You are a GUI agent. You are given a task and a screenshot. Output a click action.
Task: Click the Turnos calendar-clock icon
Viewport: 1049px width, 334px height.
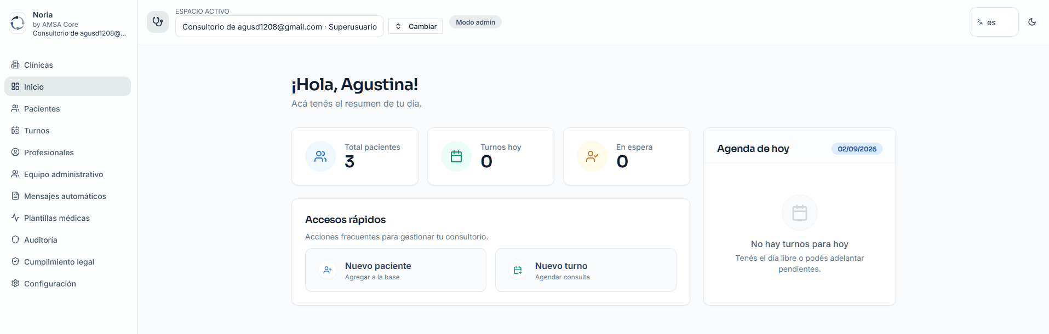click(x=15, y=130)
